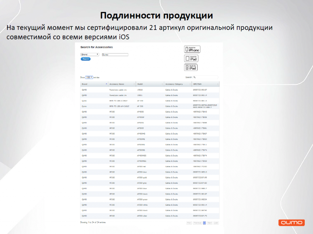Click model cell 'AP400W'

[141, 117]
